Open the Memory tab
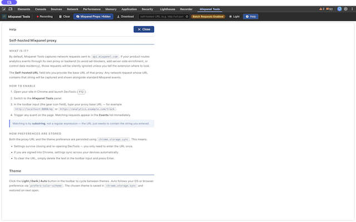 click(x=111, y=9)
